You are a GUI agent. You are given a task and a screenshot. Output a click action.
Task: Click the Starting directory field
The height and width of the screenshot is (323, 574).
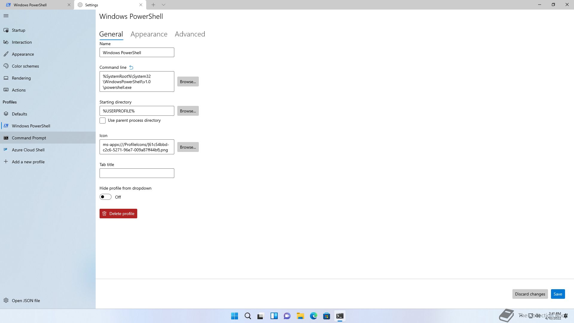click(x=137, y=111)
